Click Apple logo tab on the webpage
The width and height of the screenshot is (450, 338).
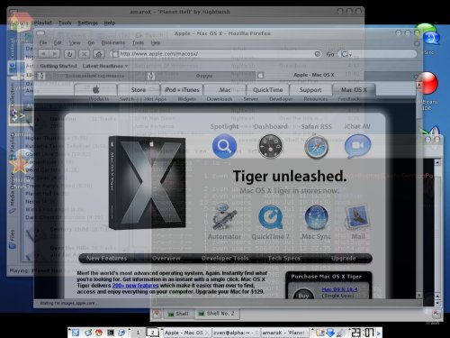coord(95,89)
